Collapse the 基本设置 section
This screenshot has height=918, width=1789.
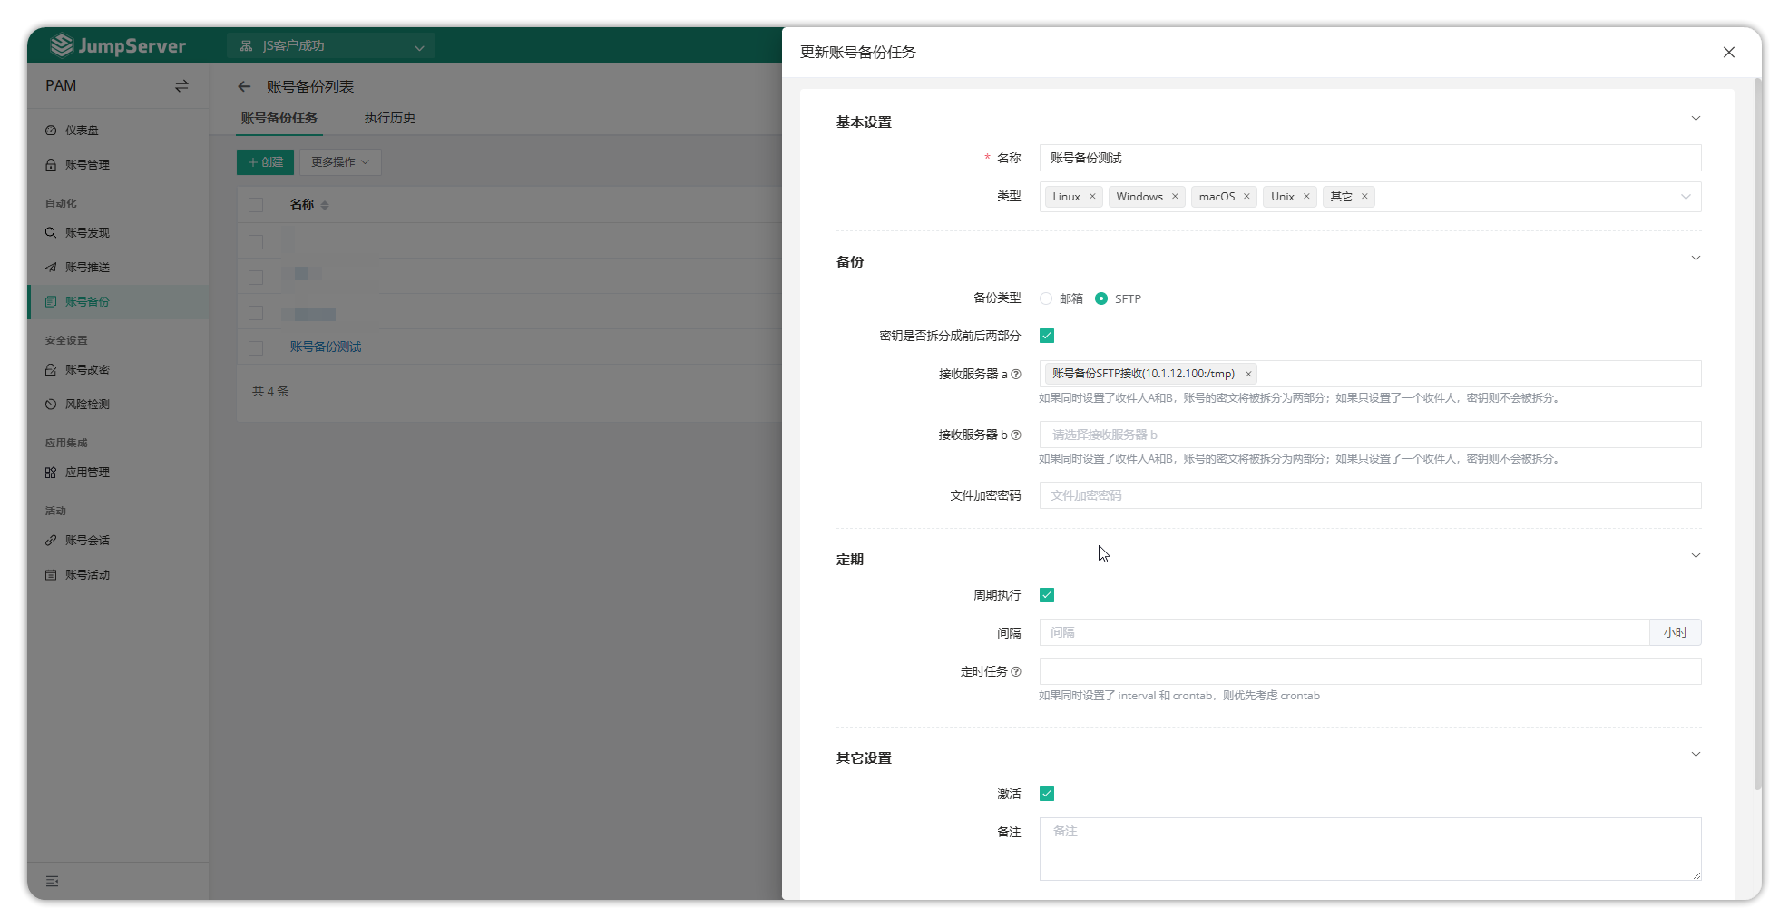point(1695,119)
